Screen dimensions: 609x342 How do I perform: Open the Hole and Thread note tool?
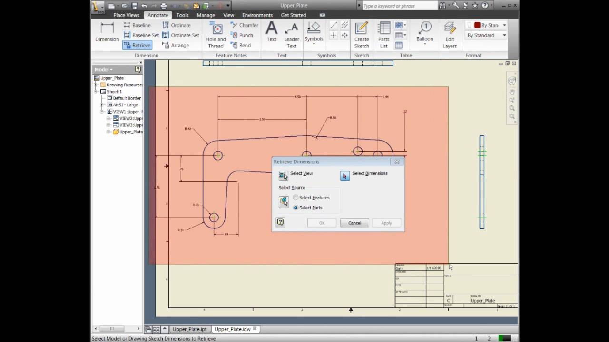tap(216, 35)
